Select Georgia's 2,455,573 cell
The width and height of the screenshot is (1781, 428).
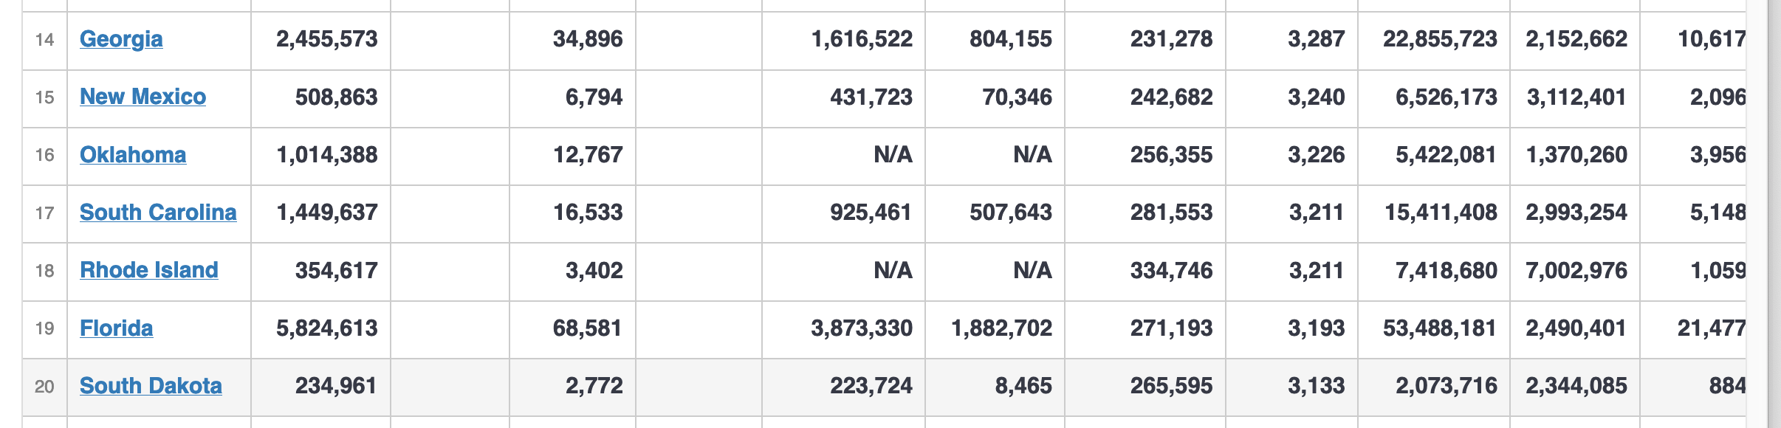[326, 39]
